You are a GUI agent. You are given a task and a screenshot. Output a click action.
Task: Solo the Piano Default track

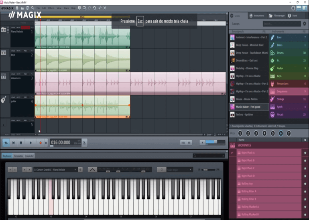tap(13, 28)
